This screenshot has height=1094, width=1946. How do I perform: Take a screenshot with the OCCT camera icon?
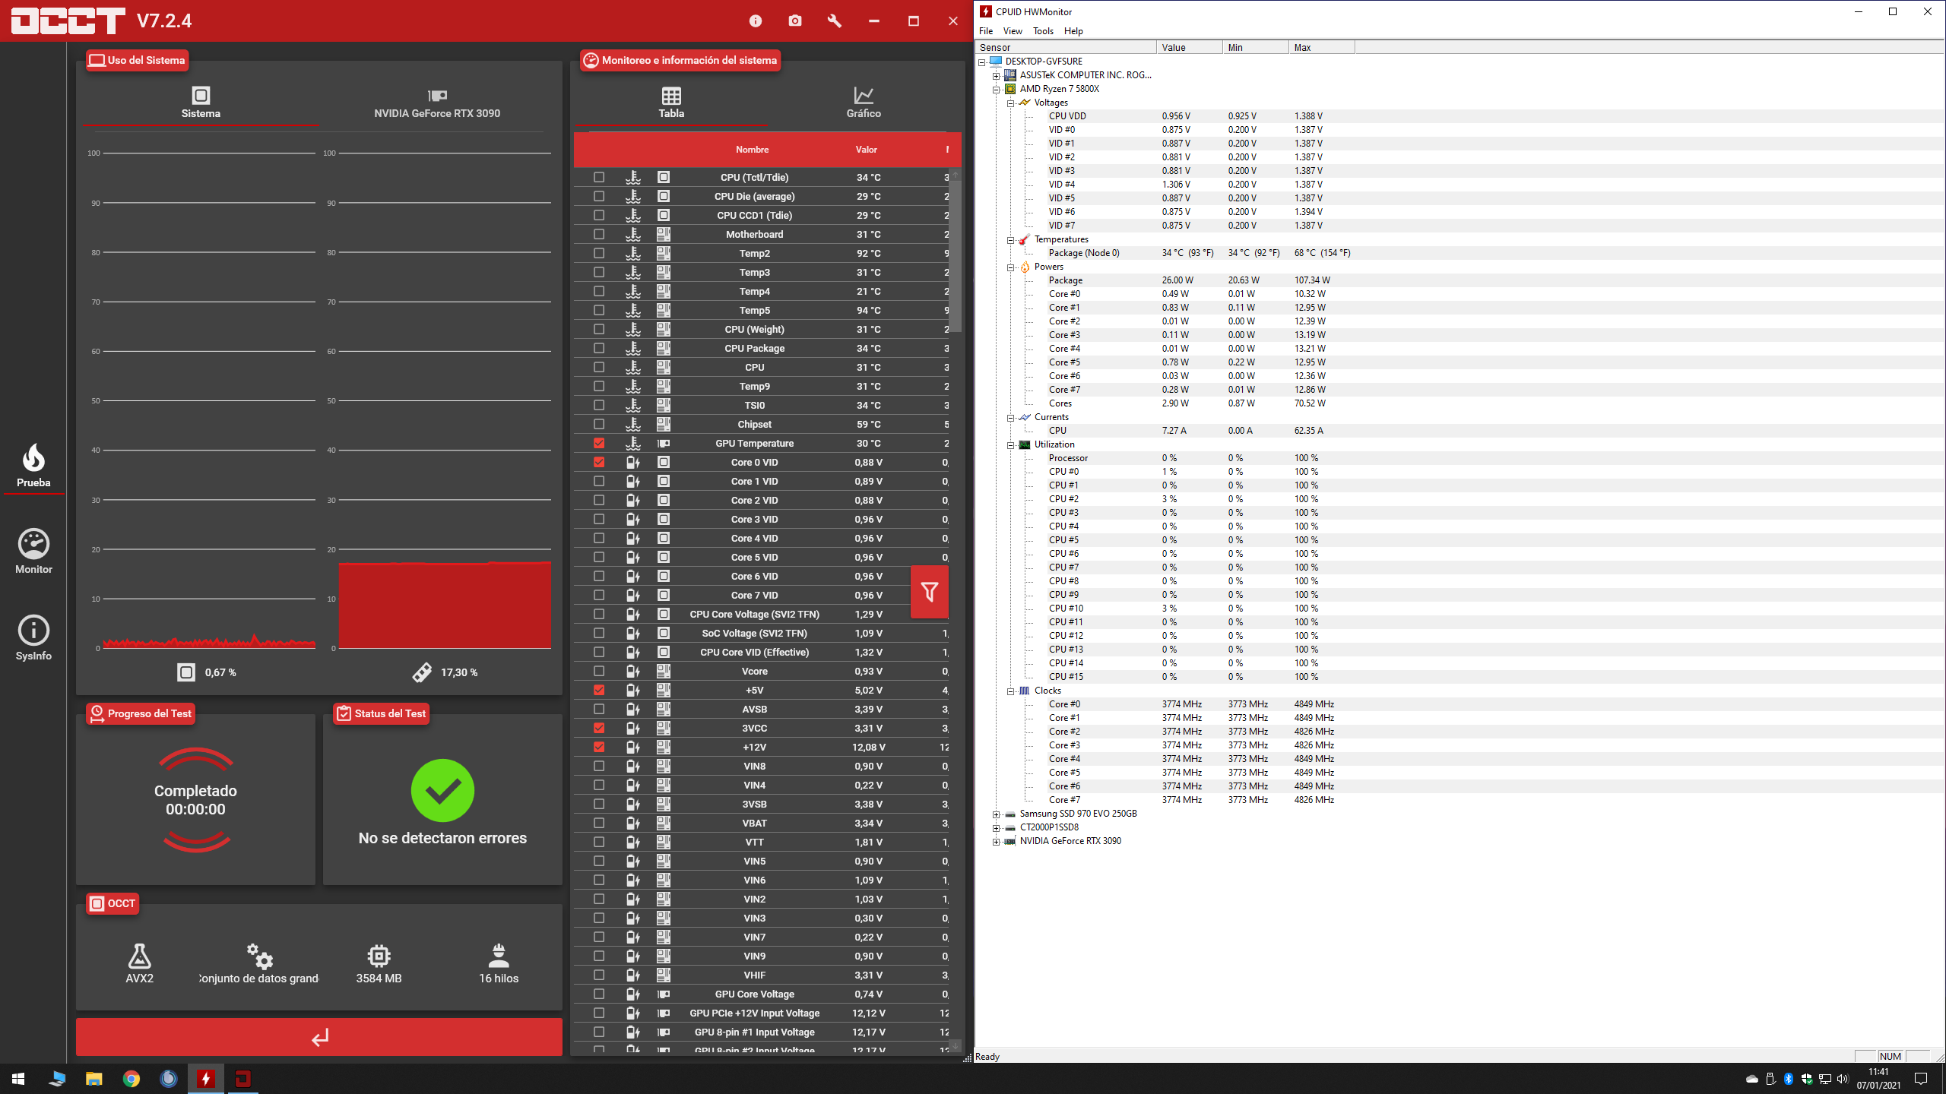coord(795,21)
